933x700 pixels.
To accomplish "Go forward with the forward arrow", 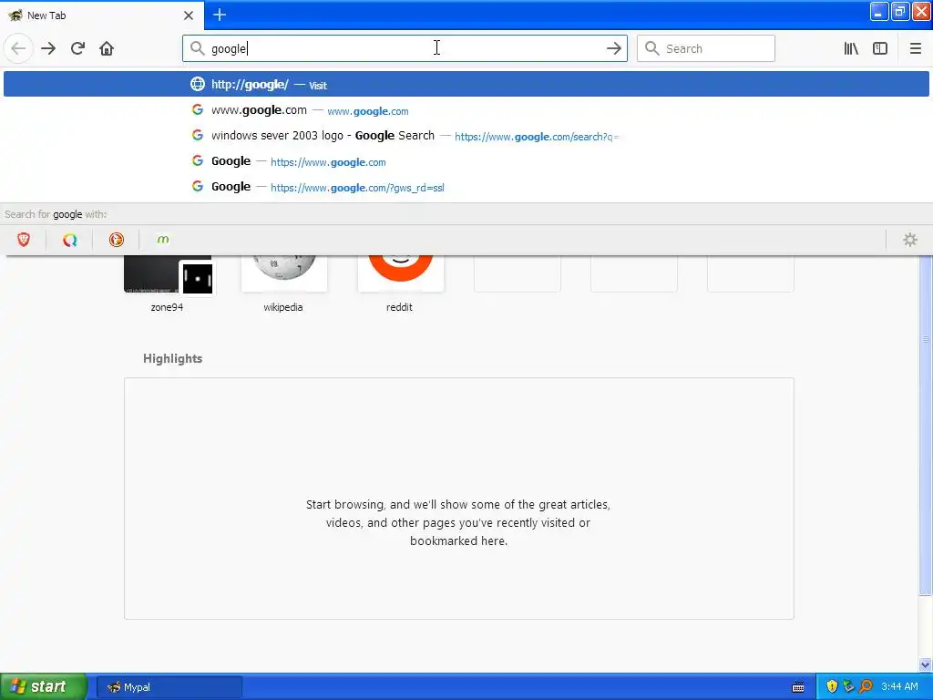I will 48,48.
